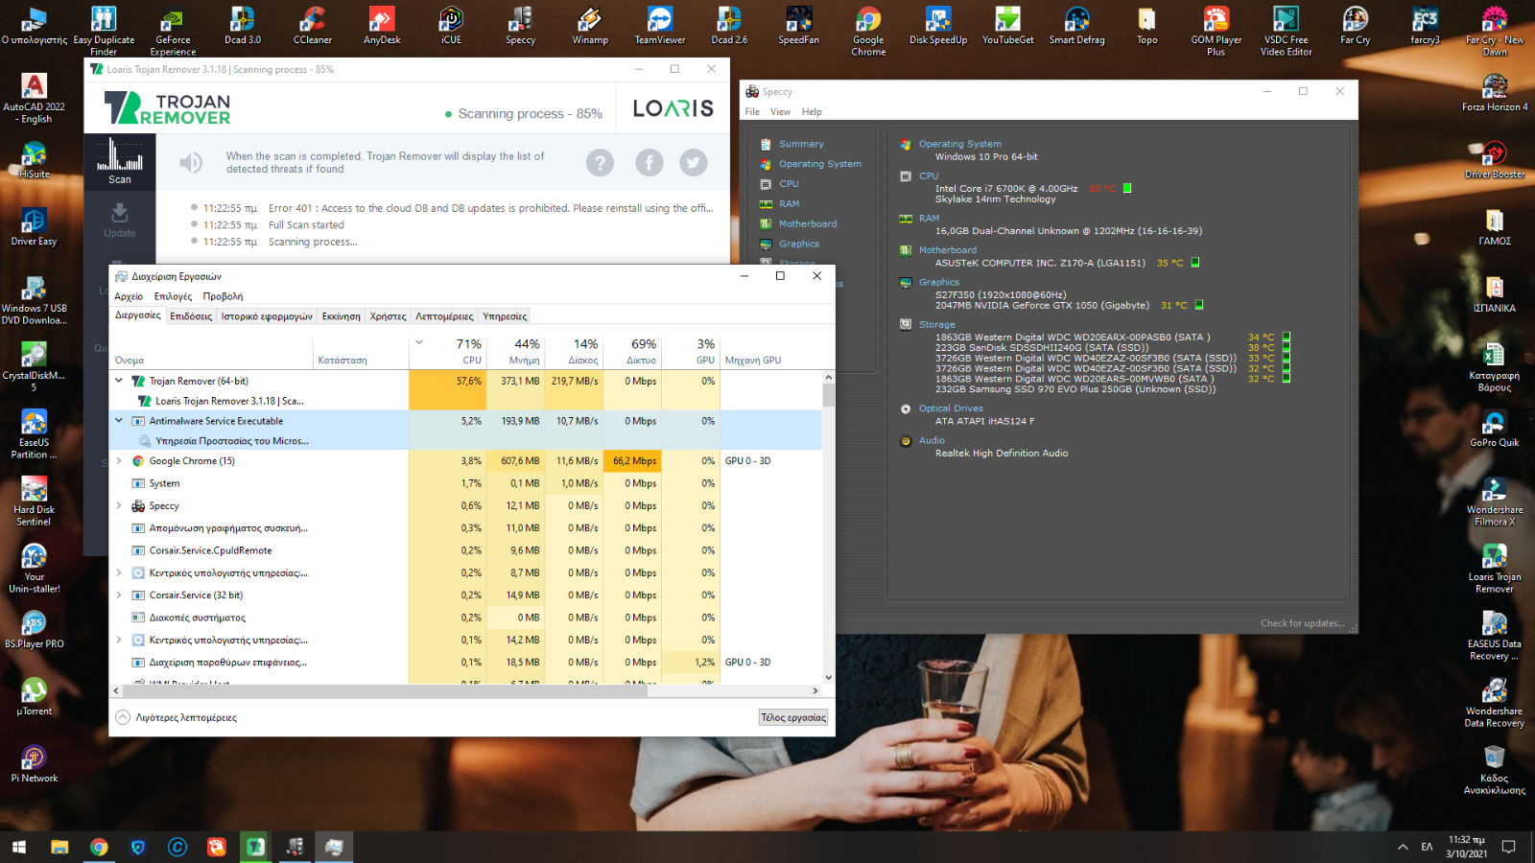
Task: Collapse the Antimalware Service Executable group
Action: [x=119, y=421]
